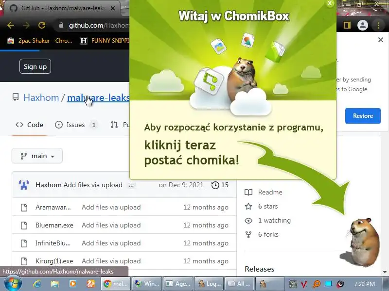This screenshot has height=291, width=389.
Task: Click the red V tray icon
Action: click(304, 284)
